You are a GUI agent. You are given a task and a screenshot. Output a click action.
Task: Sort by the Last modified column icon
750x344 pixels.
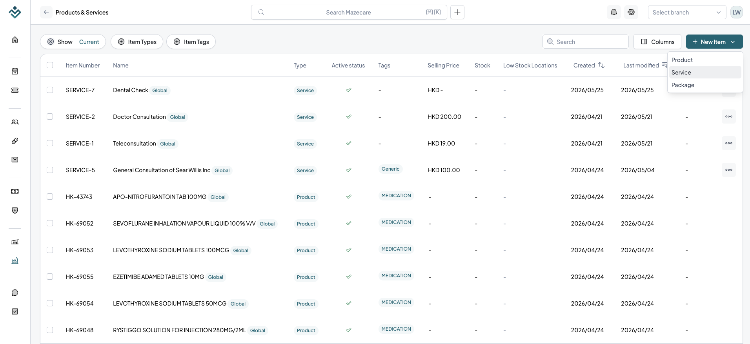pos(664,65)
